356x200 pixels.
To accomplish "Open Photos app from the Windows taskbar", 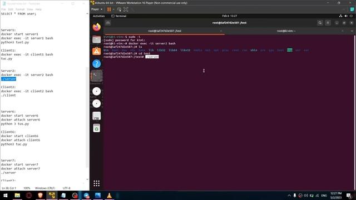I will click(98, 196).
